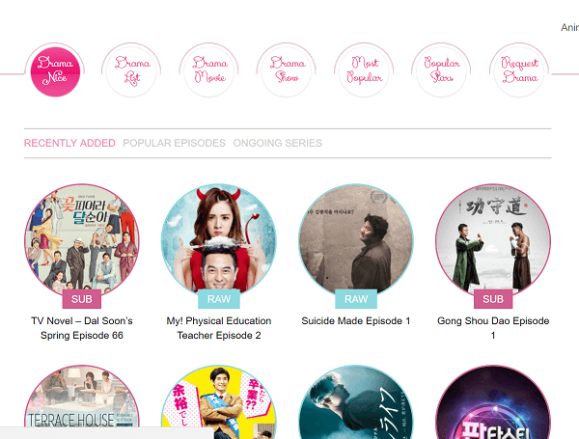The width and height of the screenshot is (579, 439).
Task: Open the Drama Movie section
Action: (209, 71)
